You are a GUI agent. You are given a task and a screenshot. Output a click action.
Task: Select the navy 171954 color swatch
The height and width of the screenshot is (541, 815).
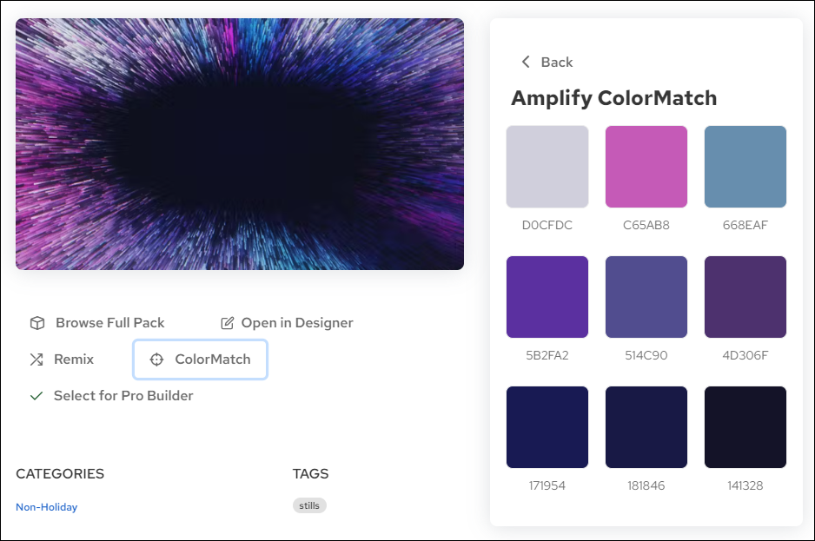pyautogui.click(x=547, y=427)
